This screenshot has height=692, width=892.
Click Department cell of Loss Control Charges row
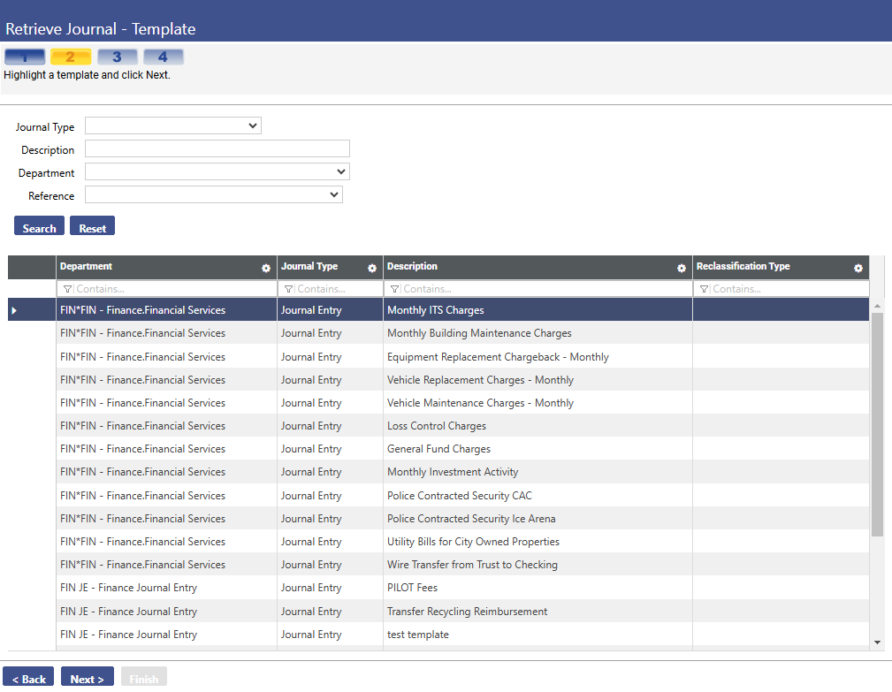click(x=167, y=426)
